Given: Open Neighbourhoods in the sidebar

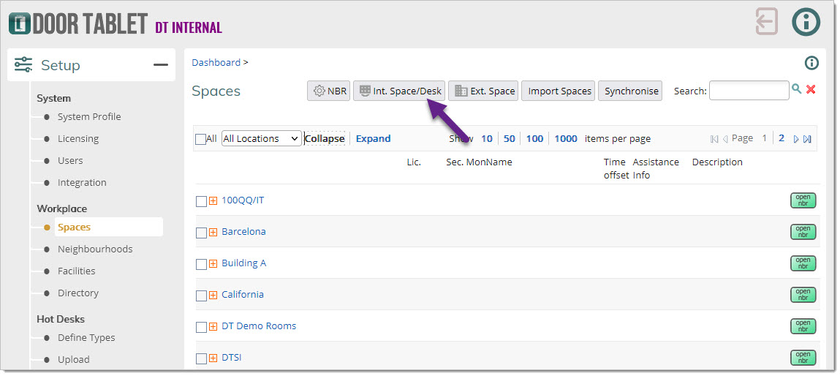Looking at the screenshot, I should [x=95, y=249].
